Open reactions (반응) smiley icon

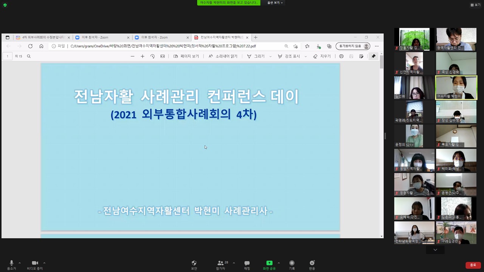click(x=312, y=263)
